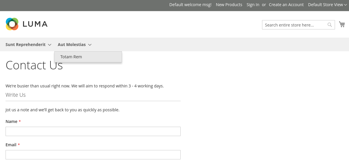
Task: Click the Default welcome msg! text
Action: pyautogui.click(x=190, y=5)
